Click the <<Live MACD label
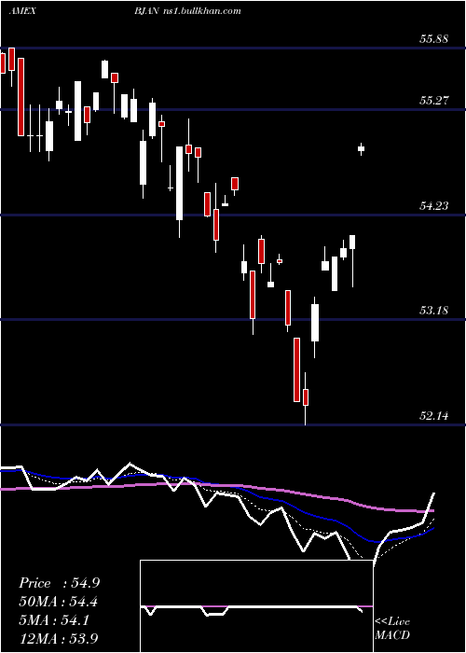Screen dimensions: 466x653 pos(392,628)
